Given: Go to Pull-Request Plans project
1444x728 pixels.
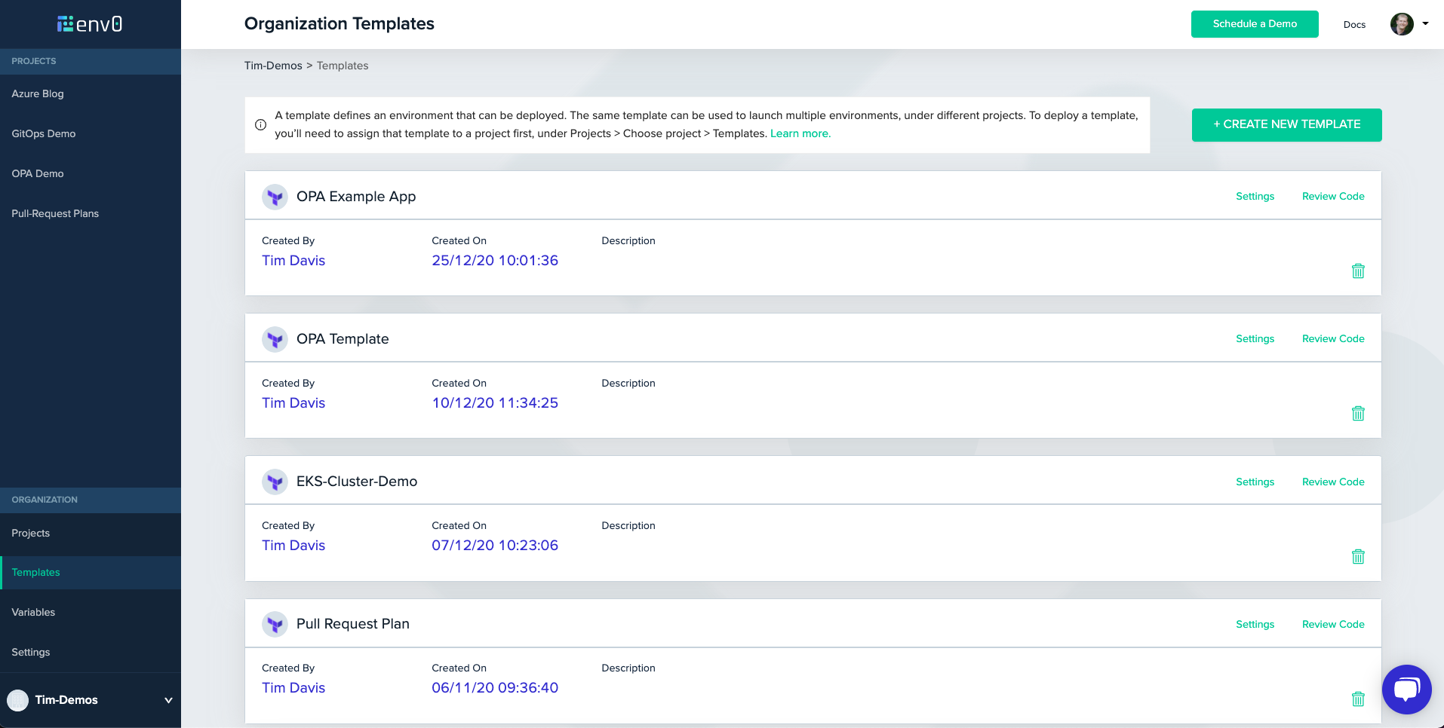Looking at the screenshot, I should coord(55,213).
